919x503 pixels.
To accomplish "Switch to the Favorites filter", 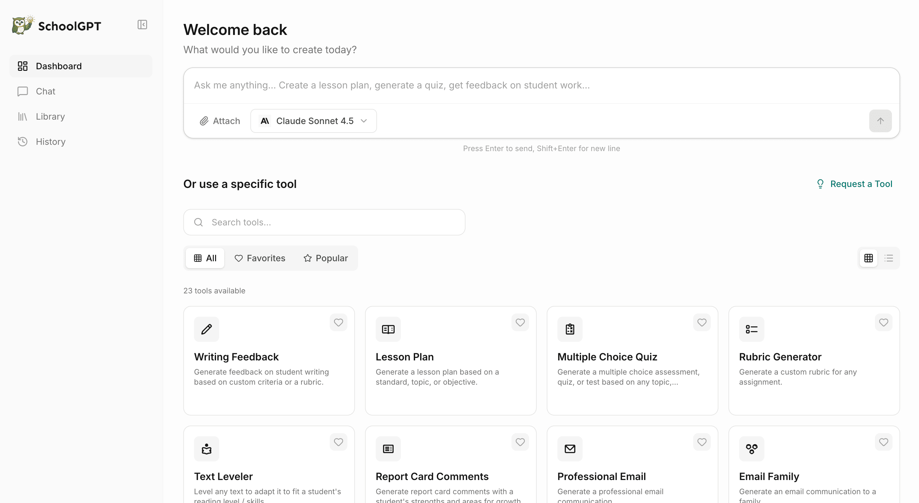I will pyautogui.click(x=260, y=258).
